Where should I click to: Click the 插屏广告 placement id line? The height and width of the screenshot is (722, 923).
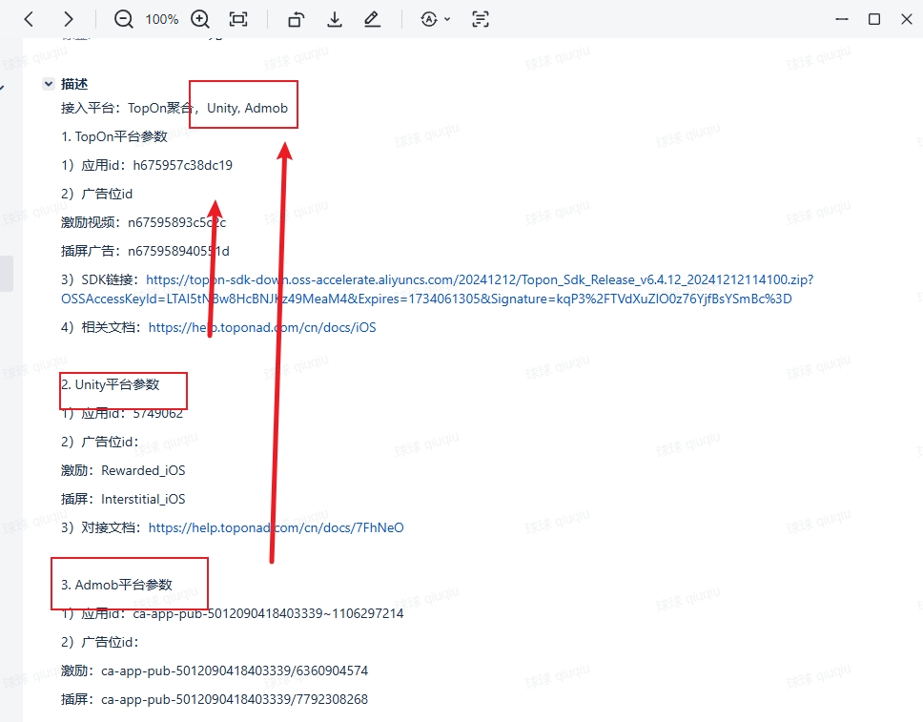point(145,252)
